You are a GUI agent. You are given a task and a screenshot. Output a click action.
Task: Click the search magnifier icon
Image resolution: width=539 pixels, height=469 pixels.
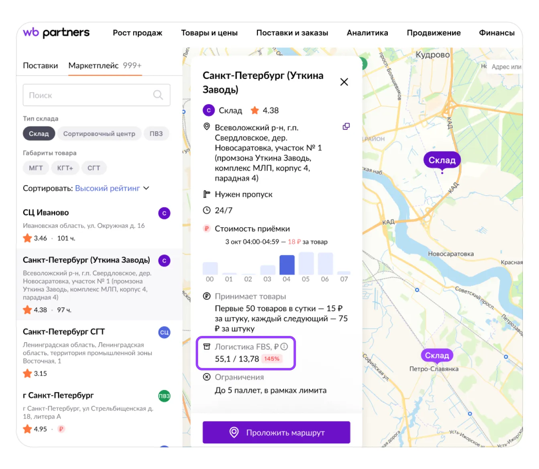(x=158, y=95)
